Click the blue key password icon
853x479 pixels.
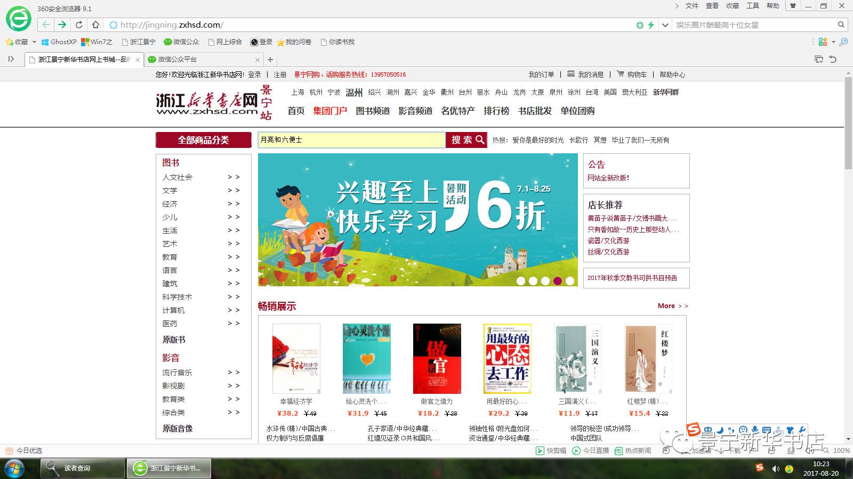pyautogui.click(x=843, y=42)
